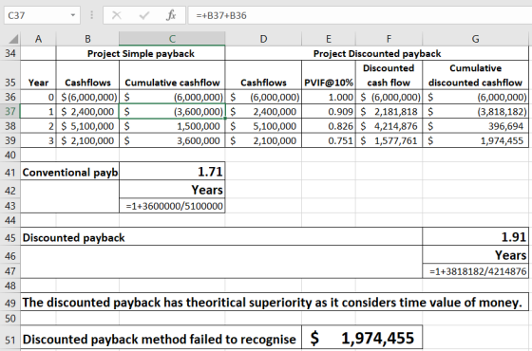Open the Name Box dropdown arrow
The image size is (532, 351).
[x=72, y=15]
